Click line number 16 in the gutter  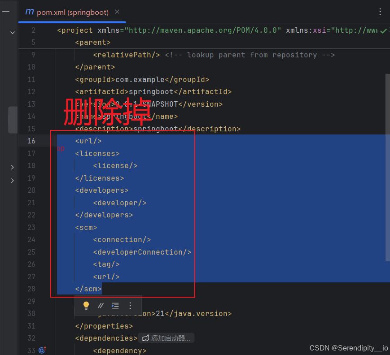click(31, 141)
